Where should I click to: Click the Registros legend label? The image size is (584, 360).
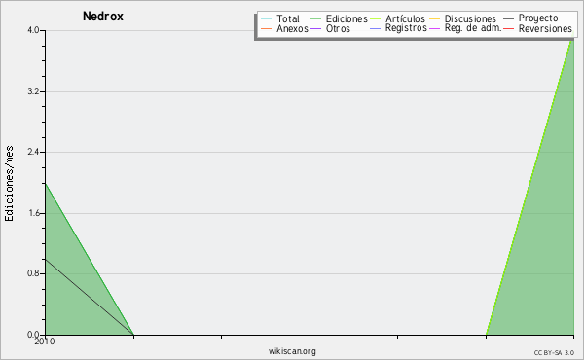pos(406,28)
